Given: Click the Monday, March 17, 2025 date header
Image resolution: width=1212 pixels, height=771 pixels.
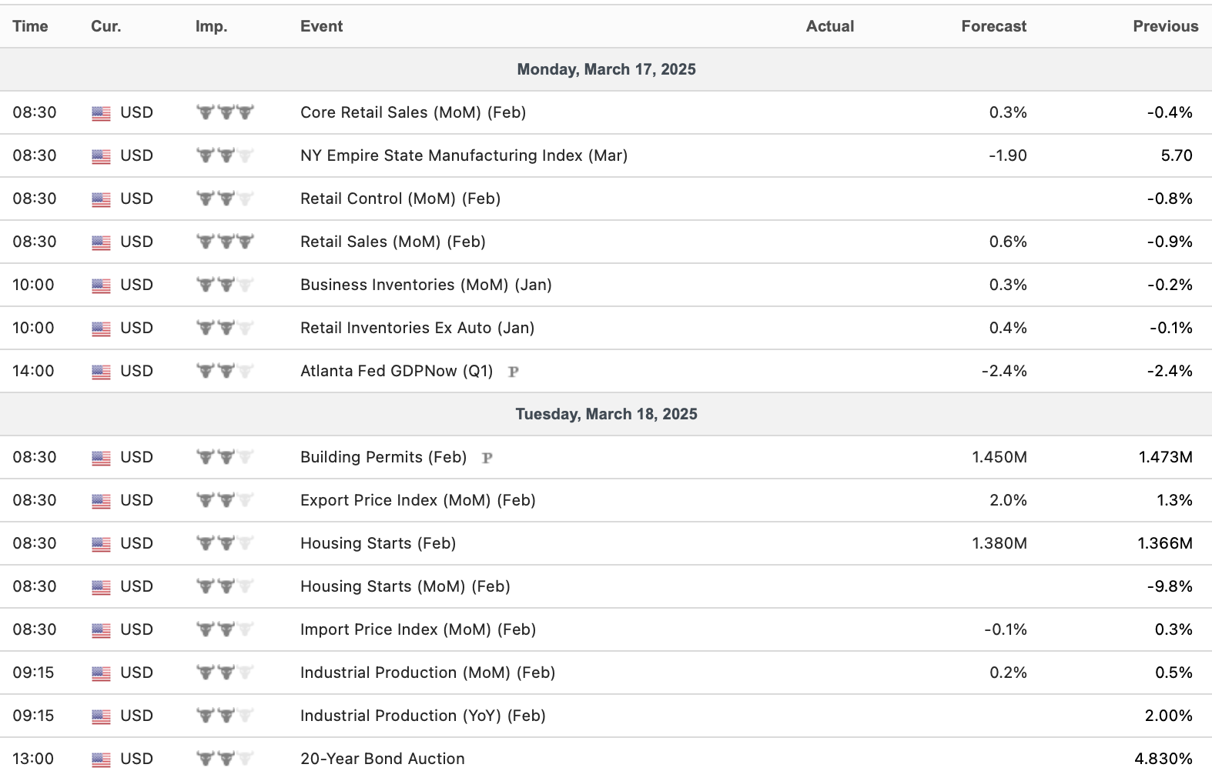Looking at the screenshot, I should click(x=606, y=69).
